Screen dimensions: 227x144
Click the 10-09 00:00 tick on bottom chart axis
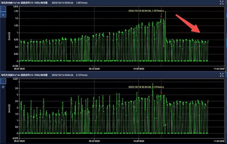pyautogui.click(x=138, y=141)
